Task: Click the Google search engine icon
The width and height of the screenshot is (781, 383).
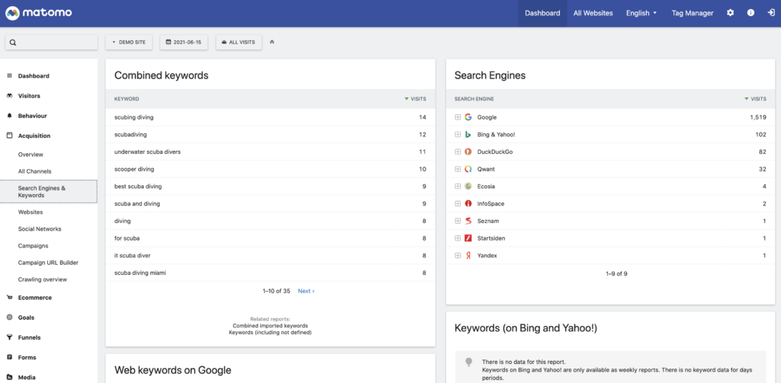Action: click(x=468, y=117)
